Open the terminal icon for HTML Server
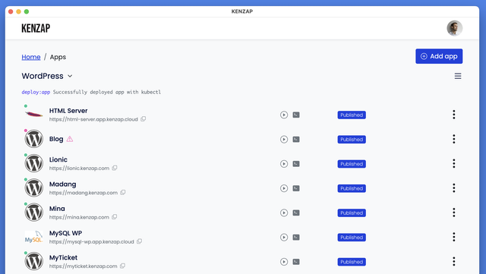Image resolution: width=486 pixels, height=274 pixels. point(296,115)
